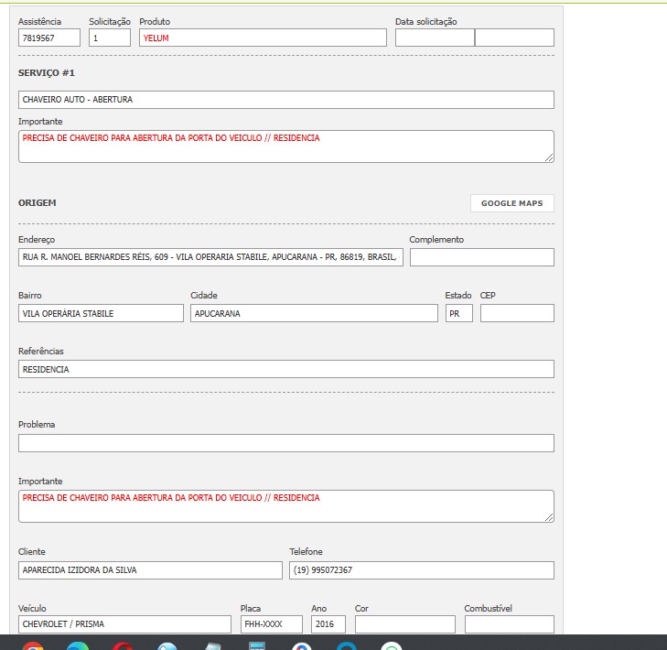Click the Assistência field with 7819567
667x650 pixels.
[48, 38]
